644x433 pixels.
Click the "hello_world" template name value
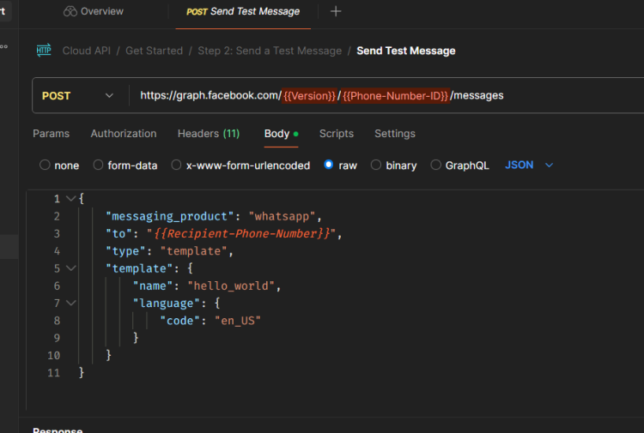tap(231, 286)
